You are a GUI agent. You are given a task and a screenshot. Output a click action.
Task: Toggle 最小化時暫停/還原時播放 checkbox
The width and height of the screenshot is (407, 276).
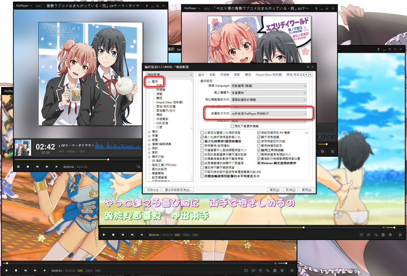tap(202, 141)
